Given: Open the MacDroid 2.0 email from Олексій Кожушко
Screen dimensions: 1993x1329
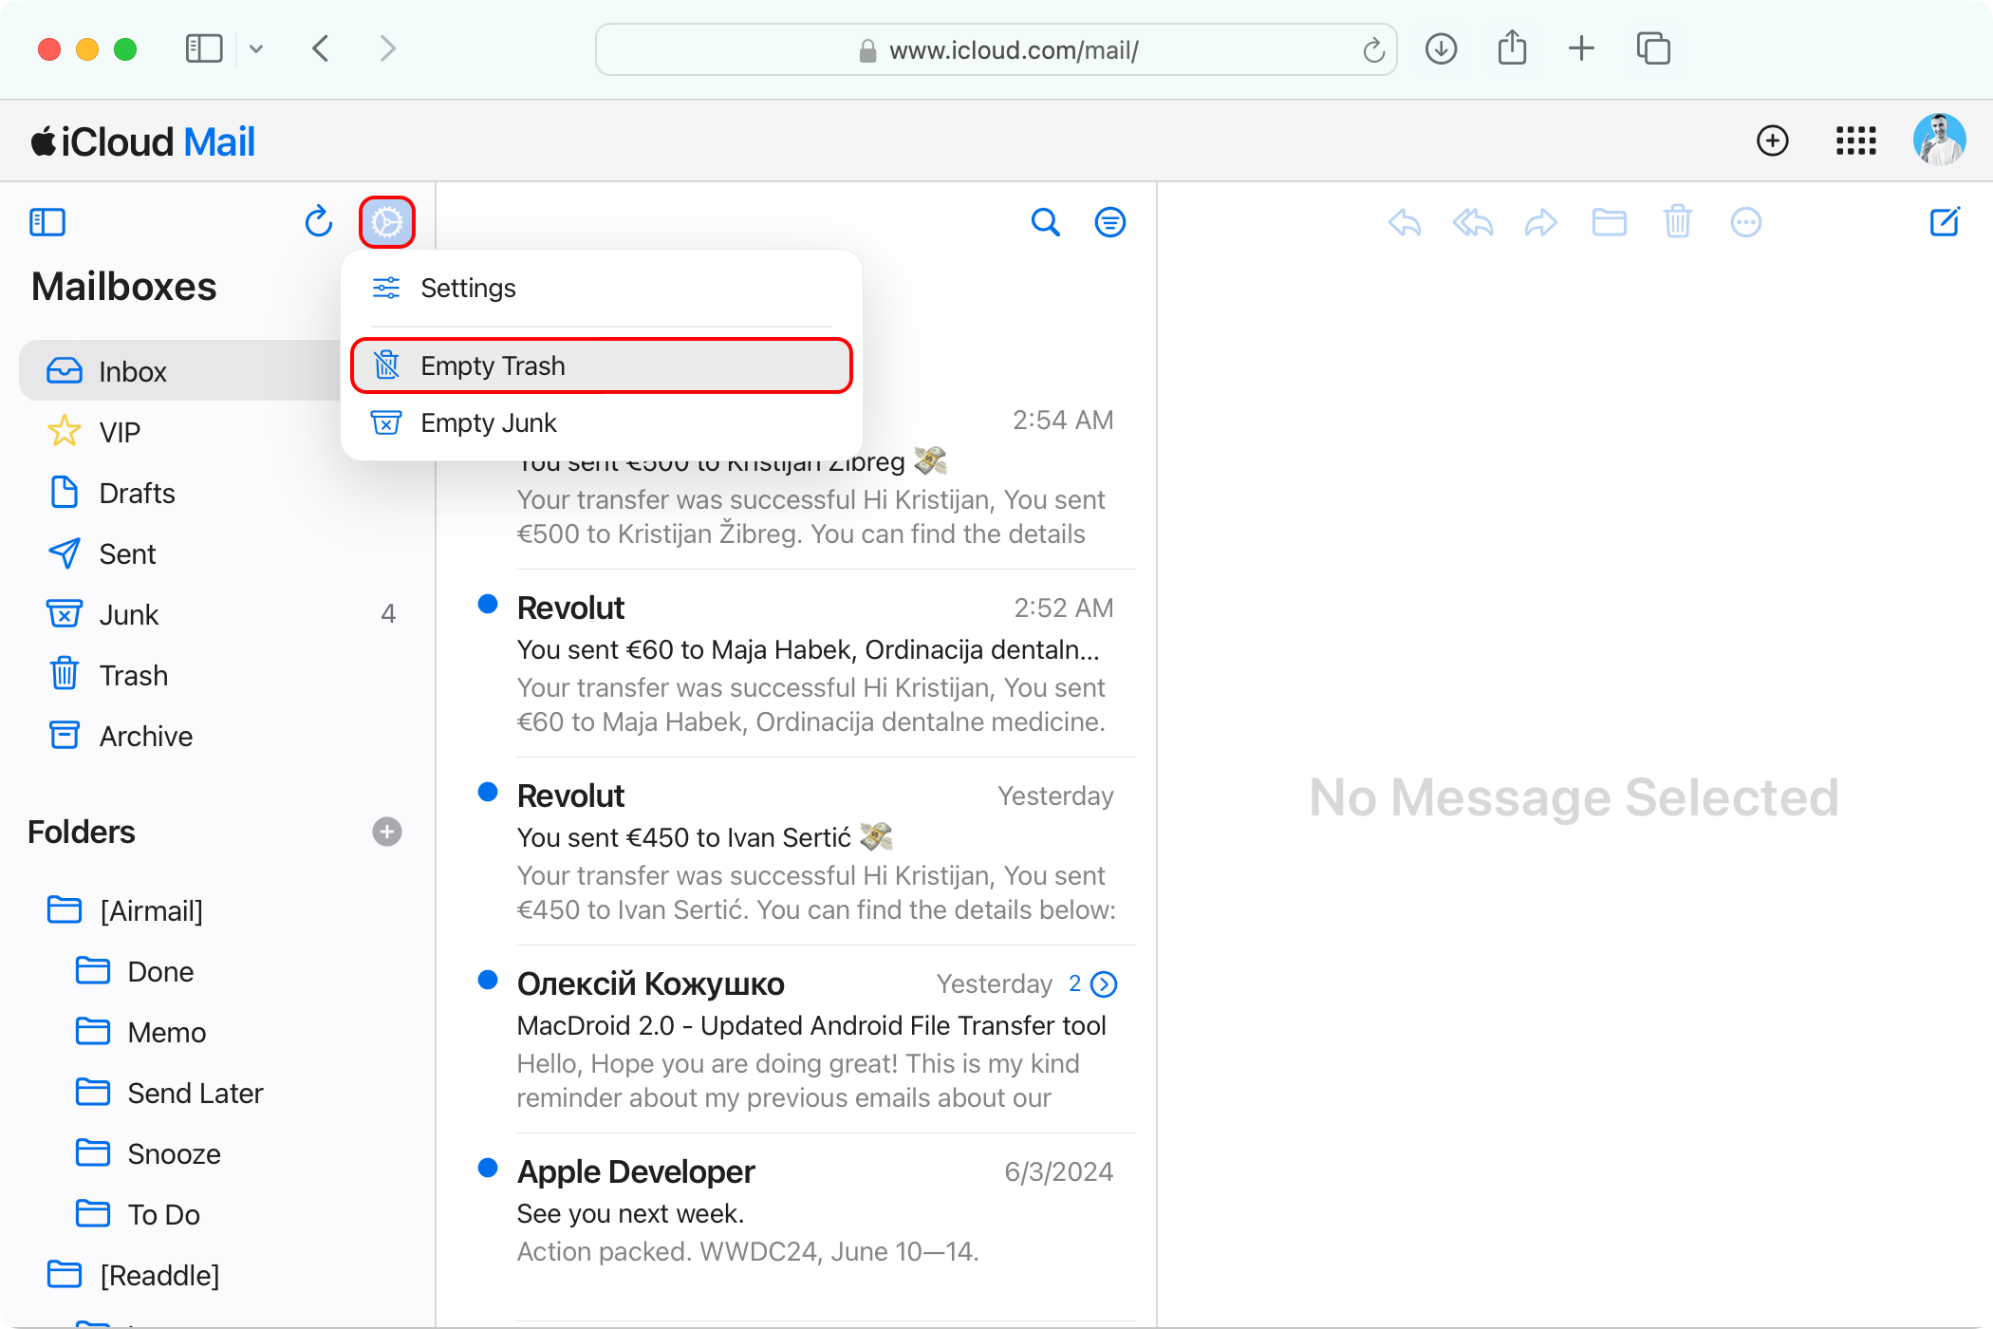Looking at the screenshot, I should (797, 1039).
